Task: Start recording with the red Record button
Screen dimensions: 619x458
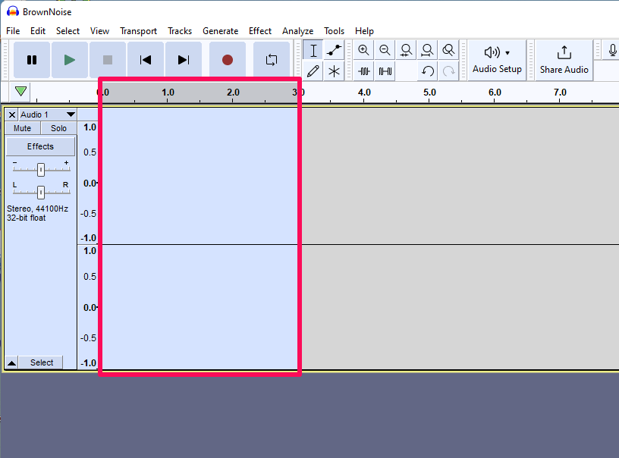Action: point(228,60)
